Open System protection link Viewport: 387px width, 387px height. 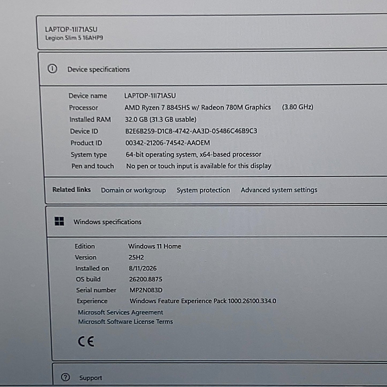(x=203, y=190)
